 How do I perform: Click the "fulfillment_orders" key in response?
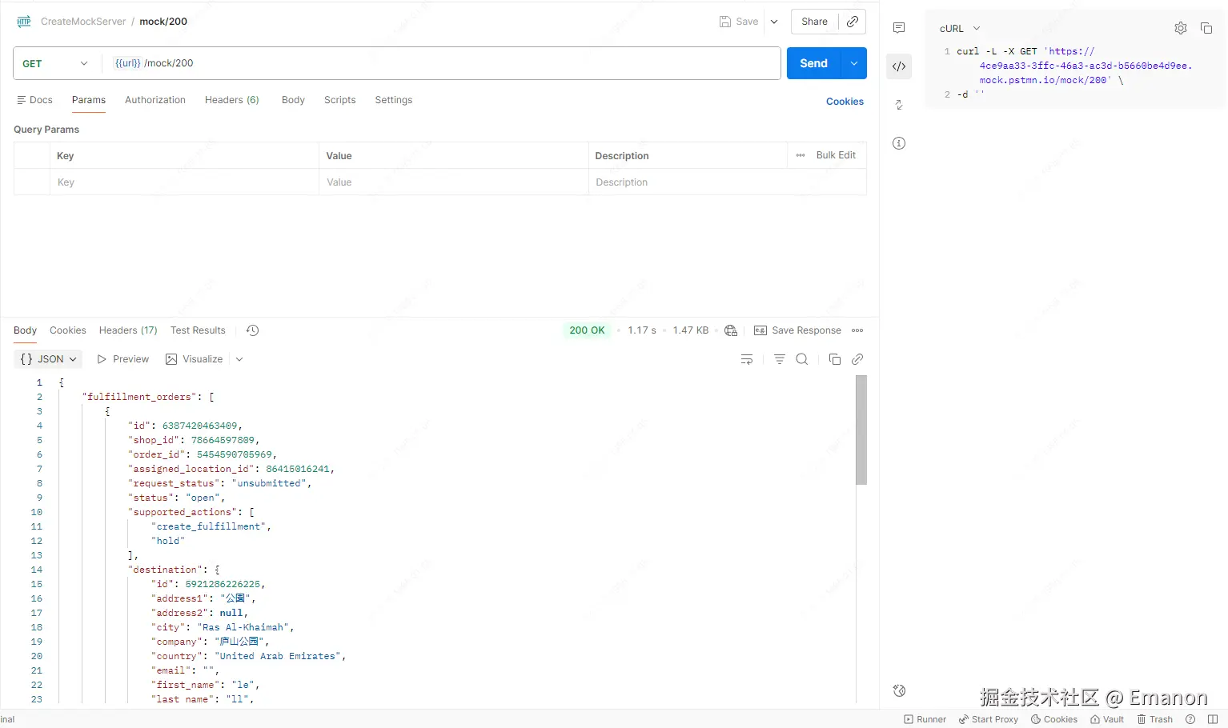point(139,397)
